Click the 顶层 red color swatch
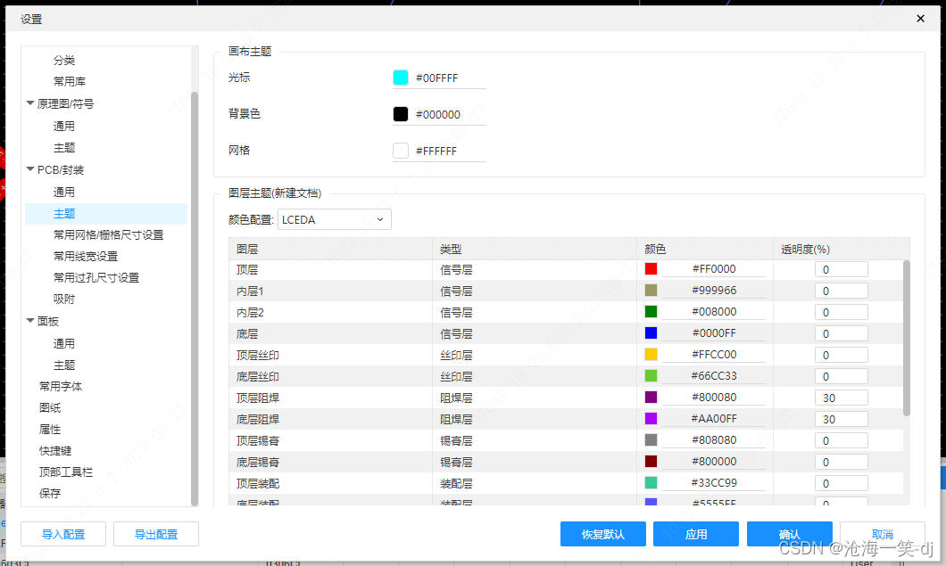 [x=651, y=269]
